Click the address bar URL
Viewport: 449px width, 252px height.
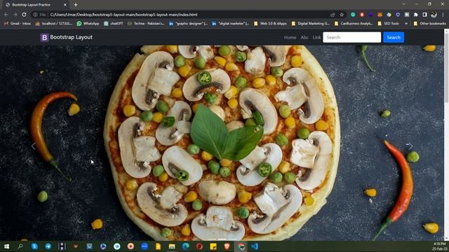click(x=123, y=15)
